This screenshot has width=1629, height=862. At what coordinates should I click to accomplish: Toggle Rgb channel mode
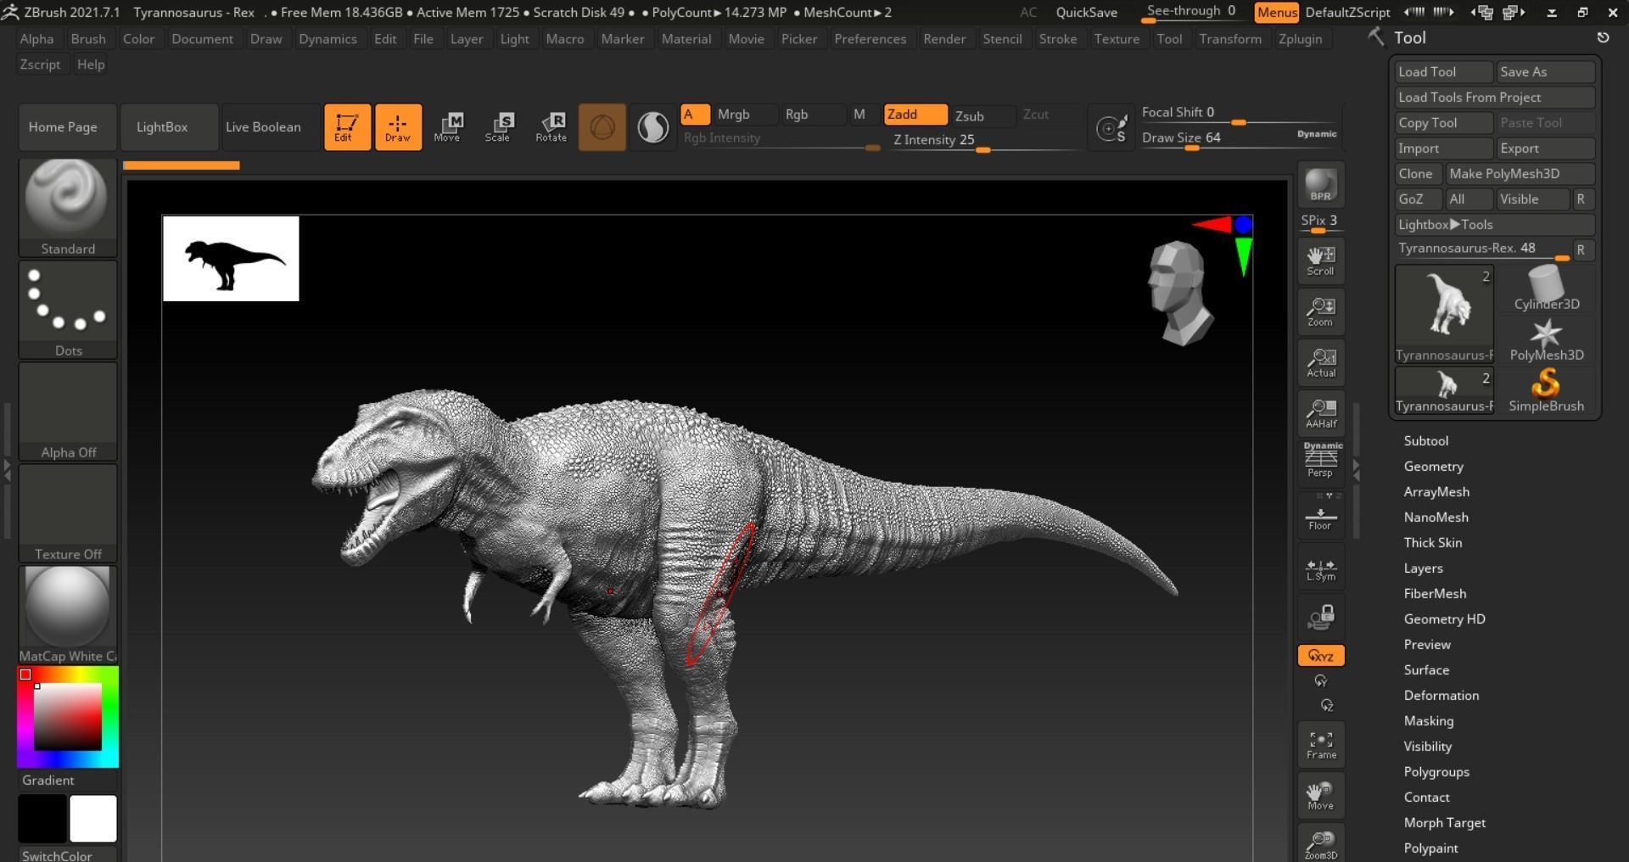coord(813,115)
